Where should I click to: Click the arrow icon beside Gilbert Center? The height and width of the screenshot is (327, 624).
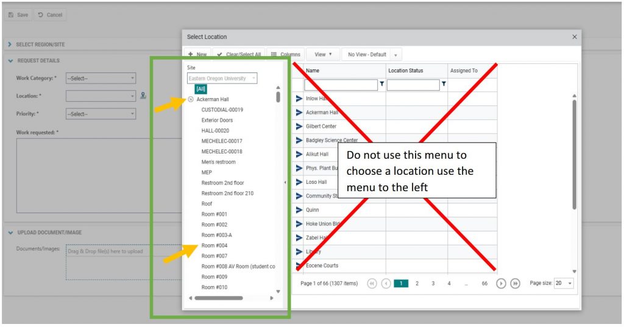(x=299, y=126)
